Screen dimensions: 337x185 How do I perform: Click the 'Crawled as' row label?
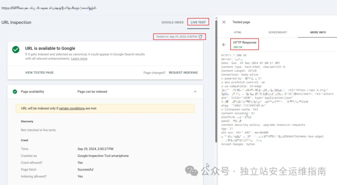(x=29, y=156)
